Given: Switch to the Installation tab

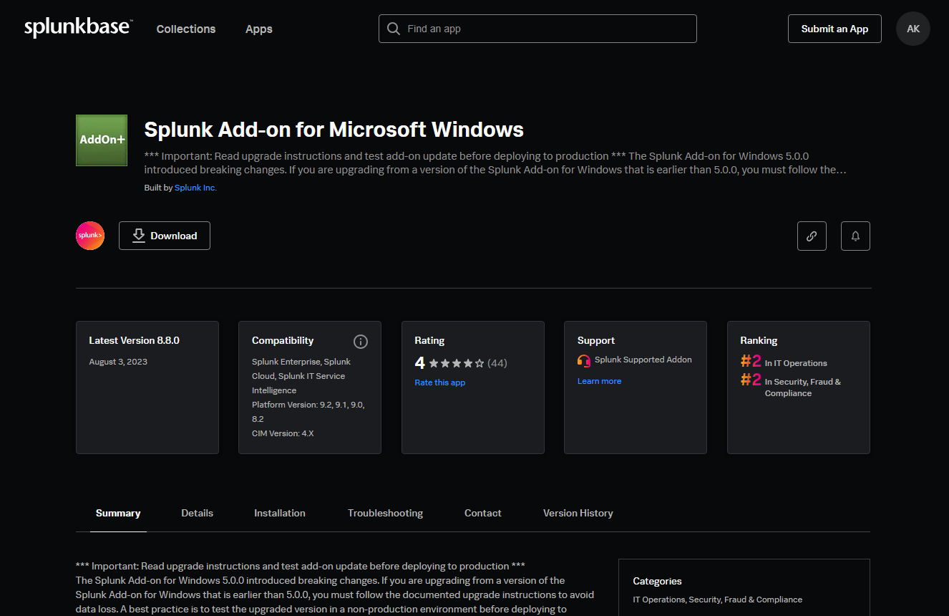Looking at the screenshot, I should coord(280,513).
